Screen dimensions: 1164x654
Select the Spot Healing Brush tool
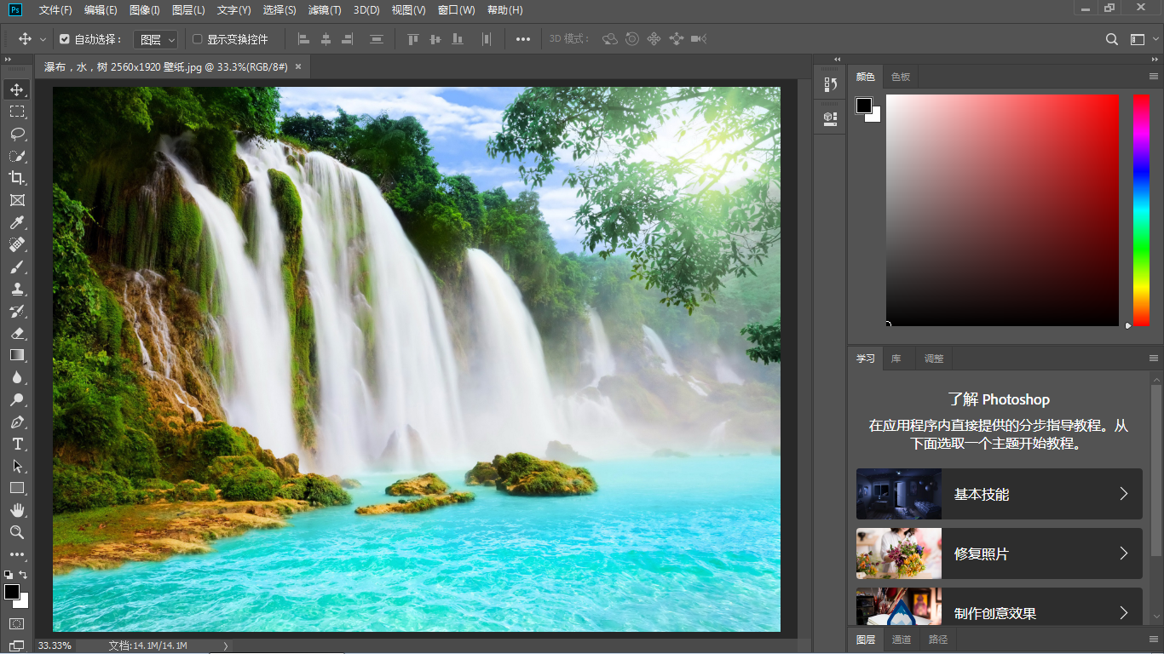pos(17,244)
